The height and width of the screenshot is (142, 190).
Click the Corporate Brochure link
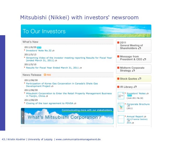pos(138,104)
